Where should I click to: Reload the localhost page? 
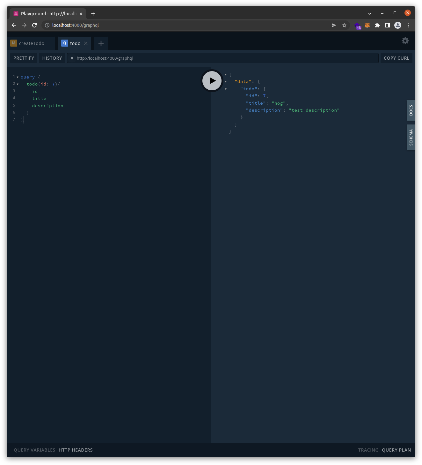(x=34, y=25)
